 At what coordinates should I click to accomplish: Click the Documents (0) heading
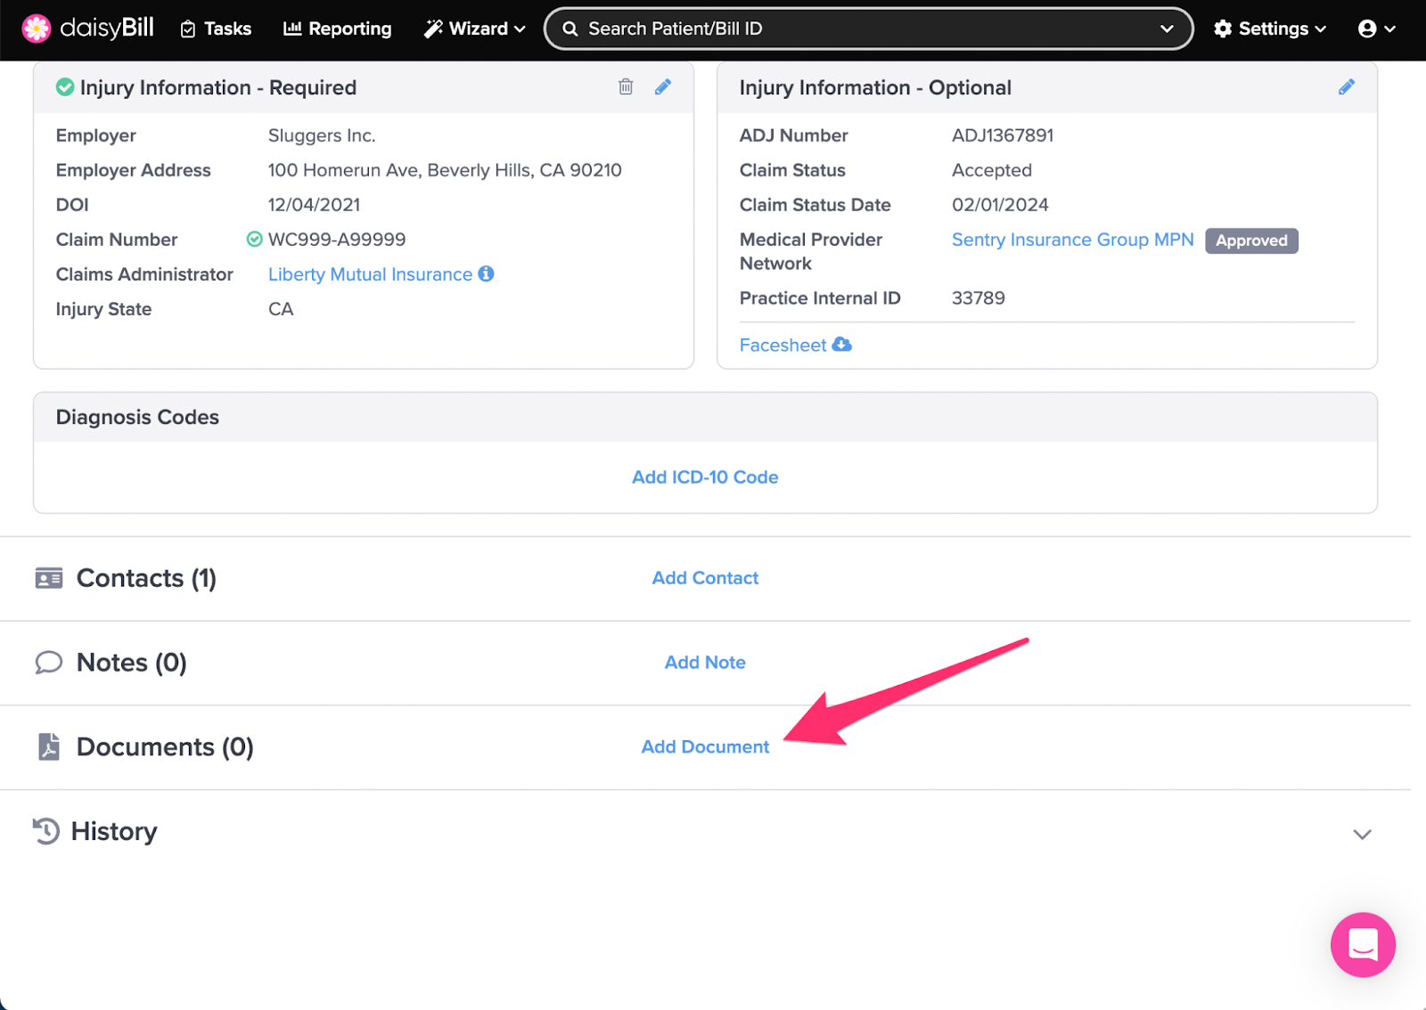click(x=165, y=746)
